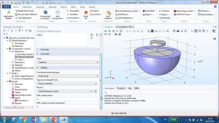The width and height of the screenshot is (219, 123).
Task: Open the Application Builder
Action: (9, 14)
